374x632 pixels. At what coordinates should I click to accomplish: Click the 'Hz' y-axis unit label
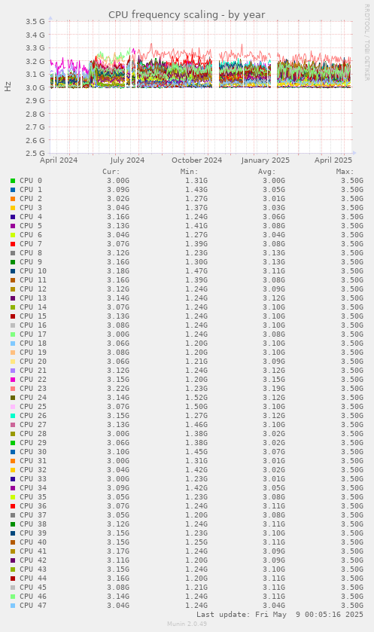tap(8, 87)
